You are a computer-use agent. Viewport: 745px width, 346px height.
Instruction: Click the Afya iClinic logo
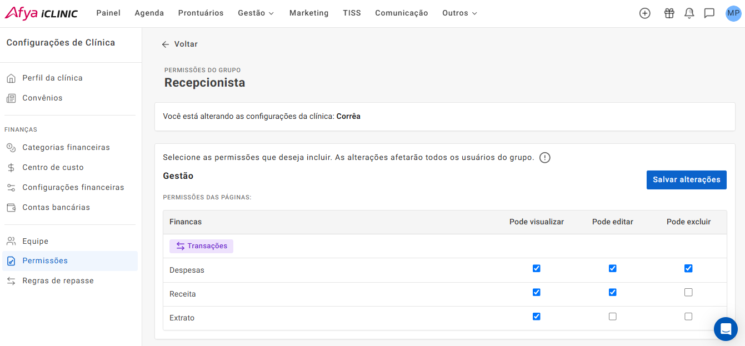(41, 13)
